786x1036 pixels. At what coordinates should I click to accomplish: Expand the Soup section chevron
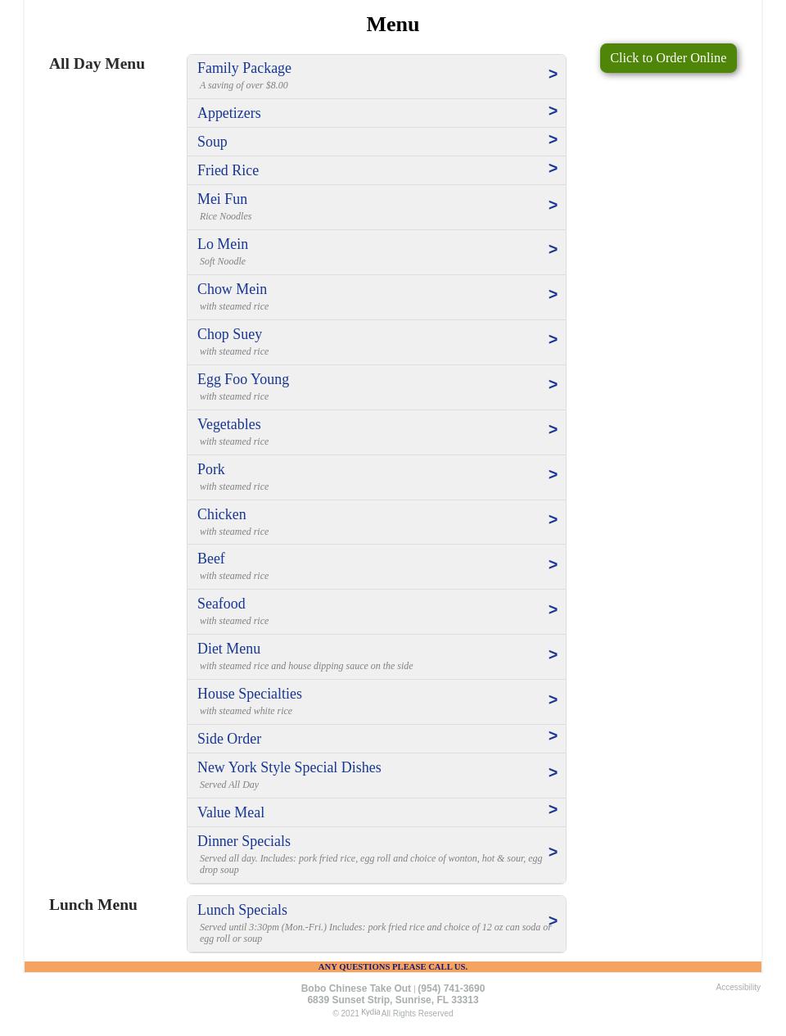pyautogui.click(x=553, y=140)
